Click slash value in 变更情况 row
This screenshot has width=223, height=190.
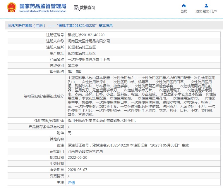tap(68, 176)
